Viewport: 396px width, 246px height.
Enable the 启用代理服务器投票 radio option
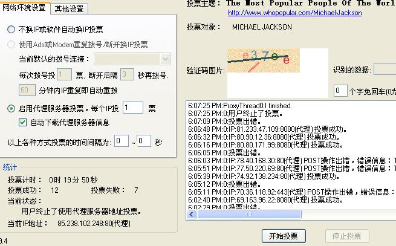tap(11, 108)
